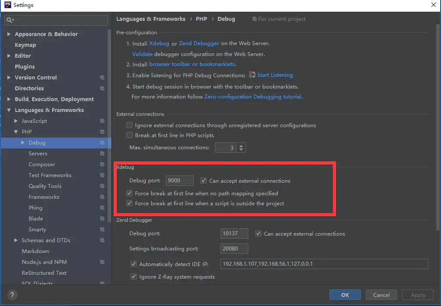Viewport: 441px width, 306px height.
Task: Open the Keymap settings page
Action: click(x=25, y=45)
